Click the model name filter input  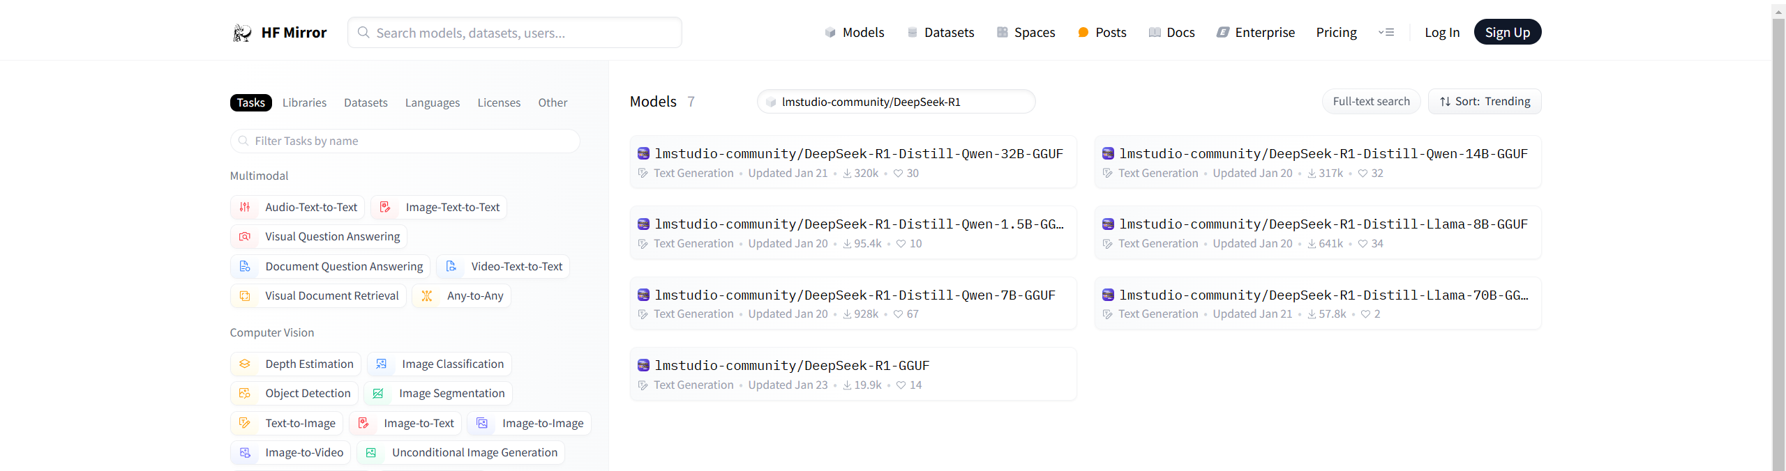click(896, 102)
